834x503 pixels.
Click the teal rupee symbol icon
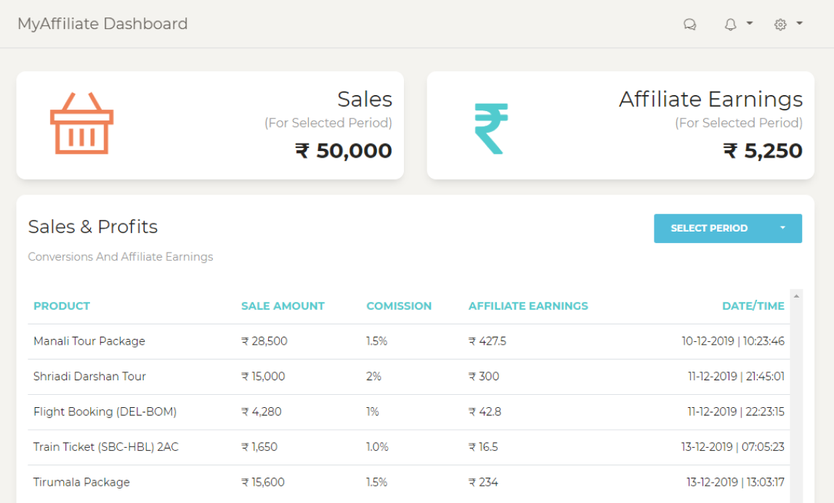point(491,128)
